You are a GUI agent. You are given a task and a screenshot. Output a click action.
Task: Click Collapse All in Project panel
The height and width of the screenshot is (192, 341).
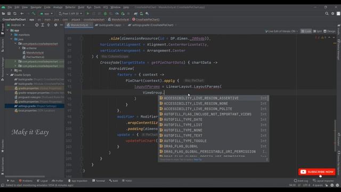(x=48, y=25)
